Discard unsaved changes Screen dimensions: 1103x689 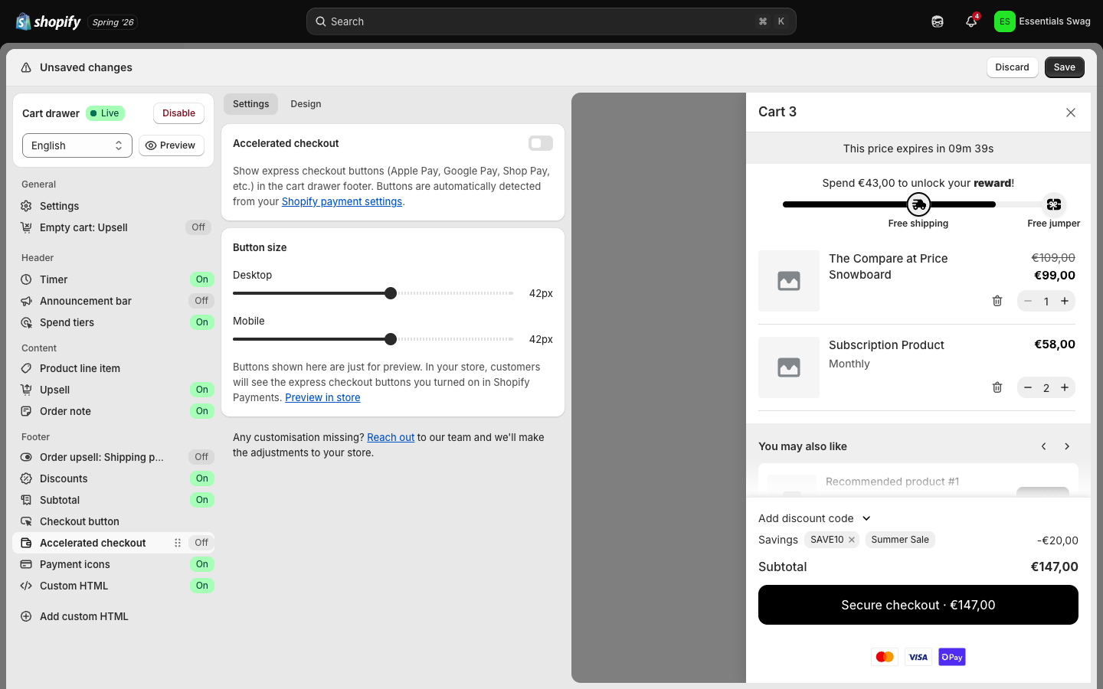[x=1012, y=67]
